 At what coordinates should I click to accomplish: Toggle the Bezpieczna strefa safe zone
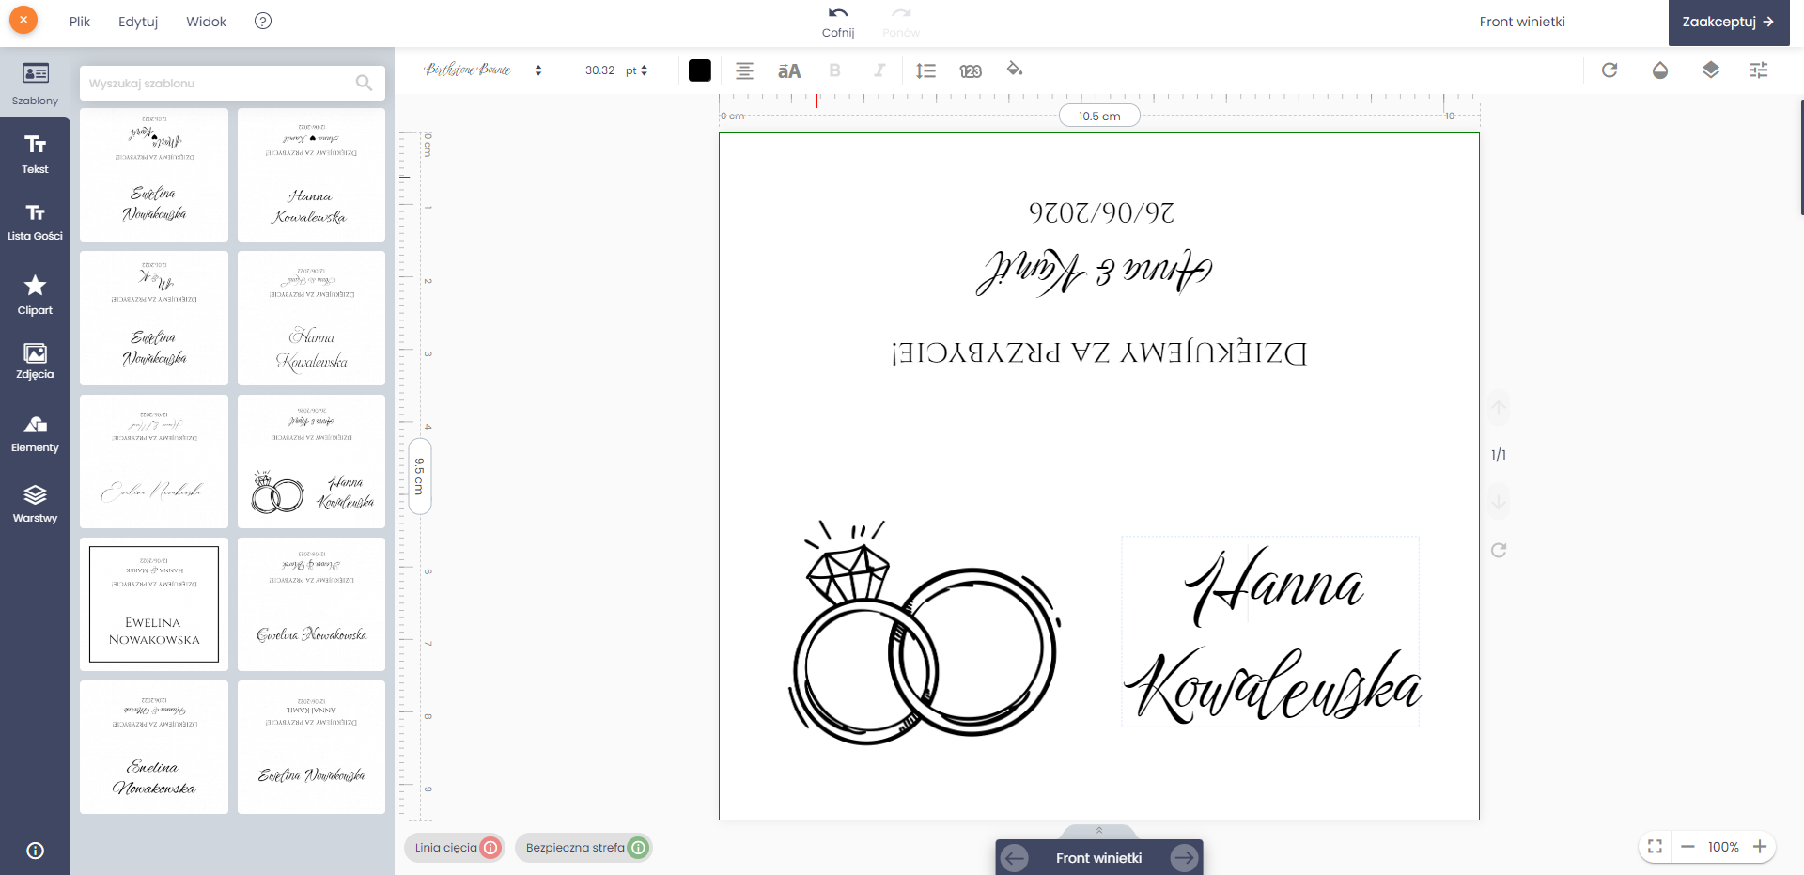(584, 848)
